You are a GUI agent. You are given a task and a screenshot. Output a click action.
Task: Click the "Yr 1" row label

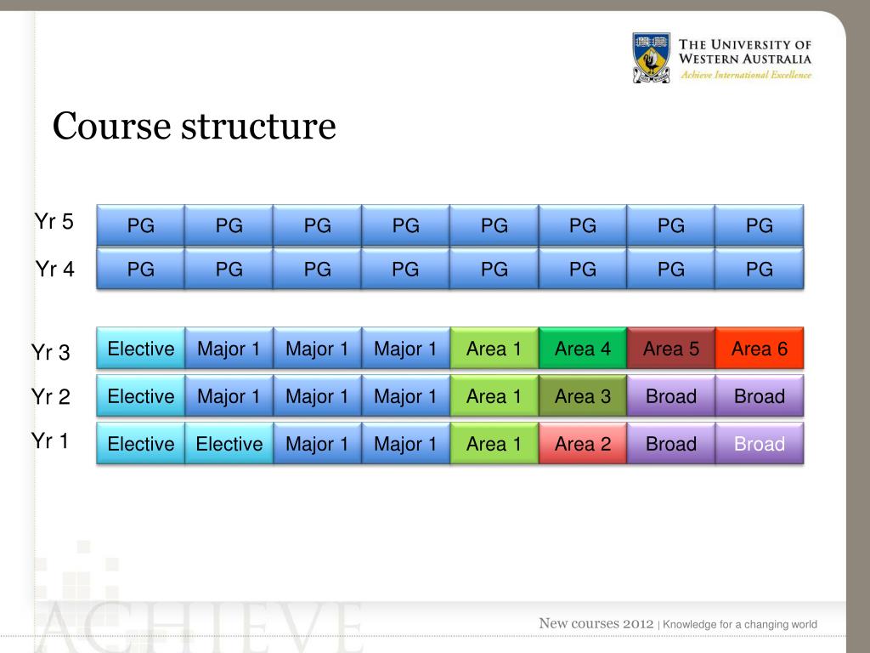(49, 441)
